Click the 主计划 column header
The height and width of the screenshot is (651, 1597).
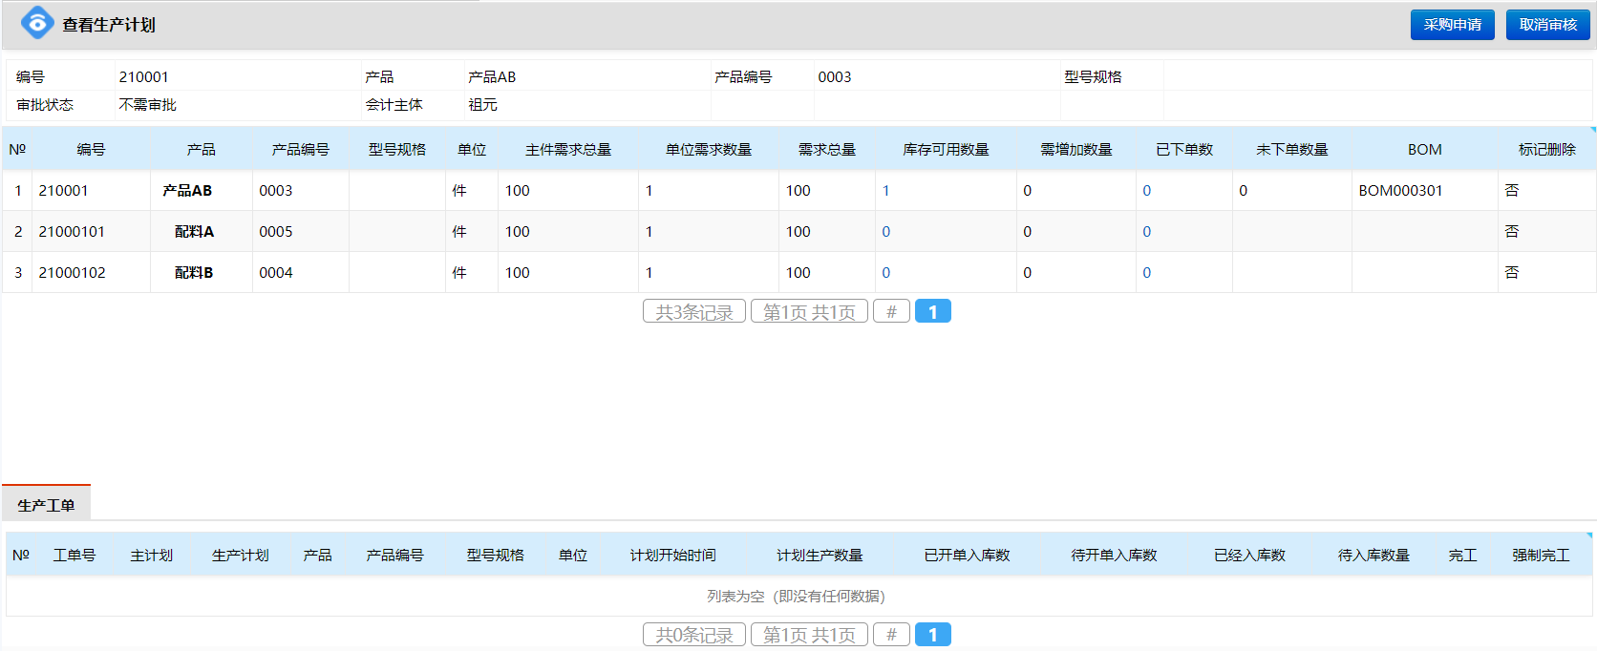(x=151, y=556)
